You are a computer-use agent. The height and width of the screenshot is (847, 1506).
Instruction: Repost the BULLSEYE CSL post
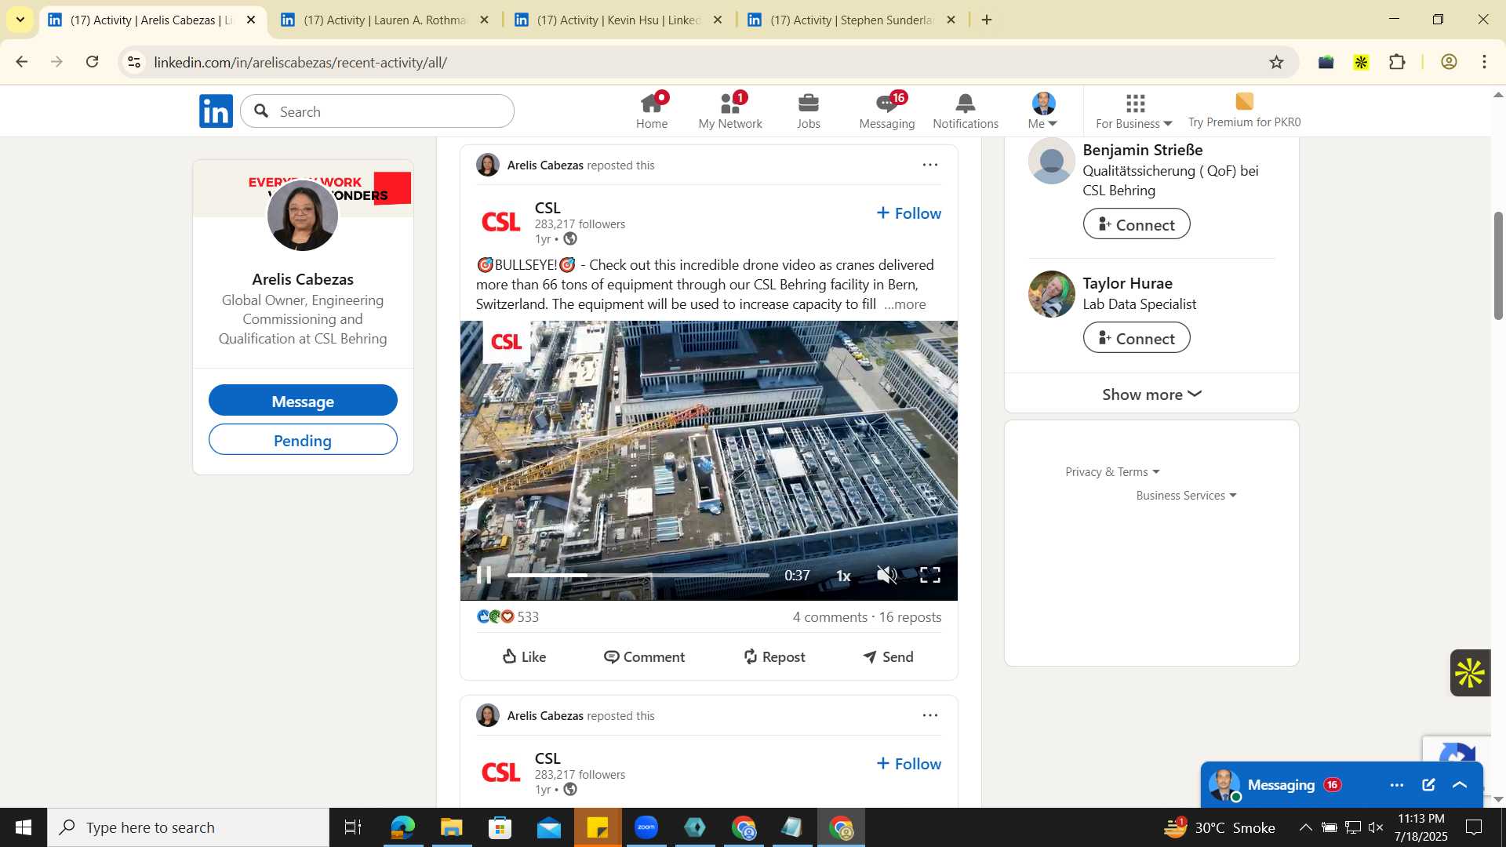[774, 656]
